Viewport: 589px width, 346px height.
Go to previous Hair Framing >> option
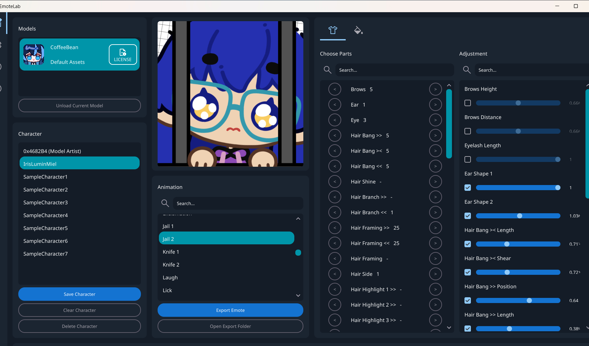[334, 228]
